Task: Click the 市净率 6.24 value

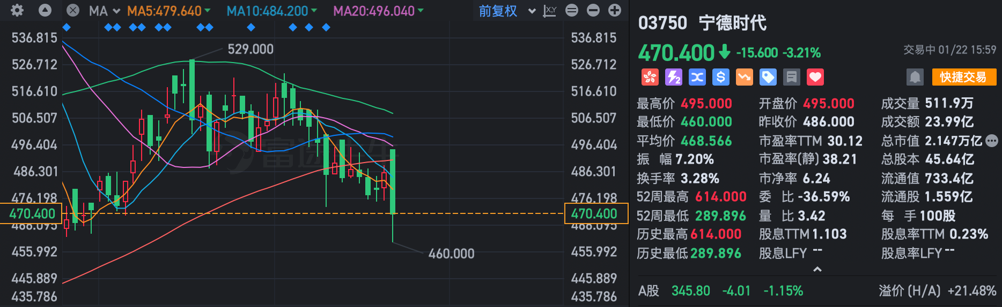Action: coord(816,178)
